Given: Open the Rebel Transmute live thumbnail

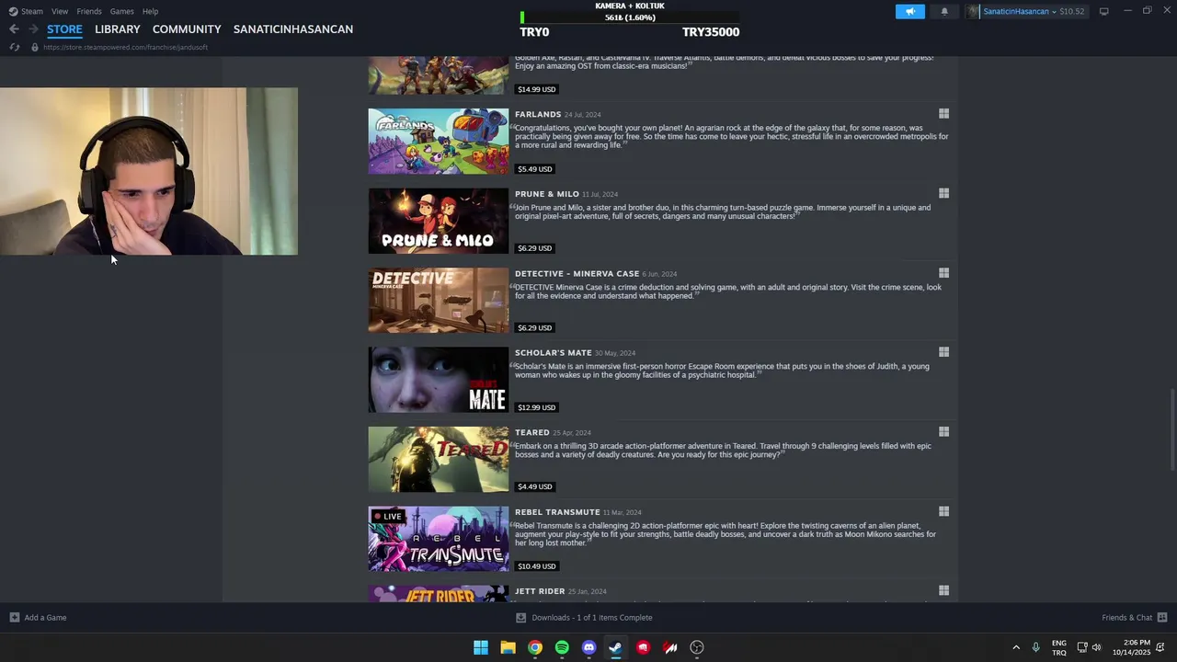Looking at the screenshot, I should 438,539.
